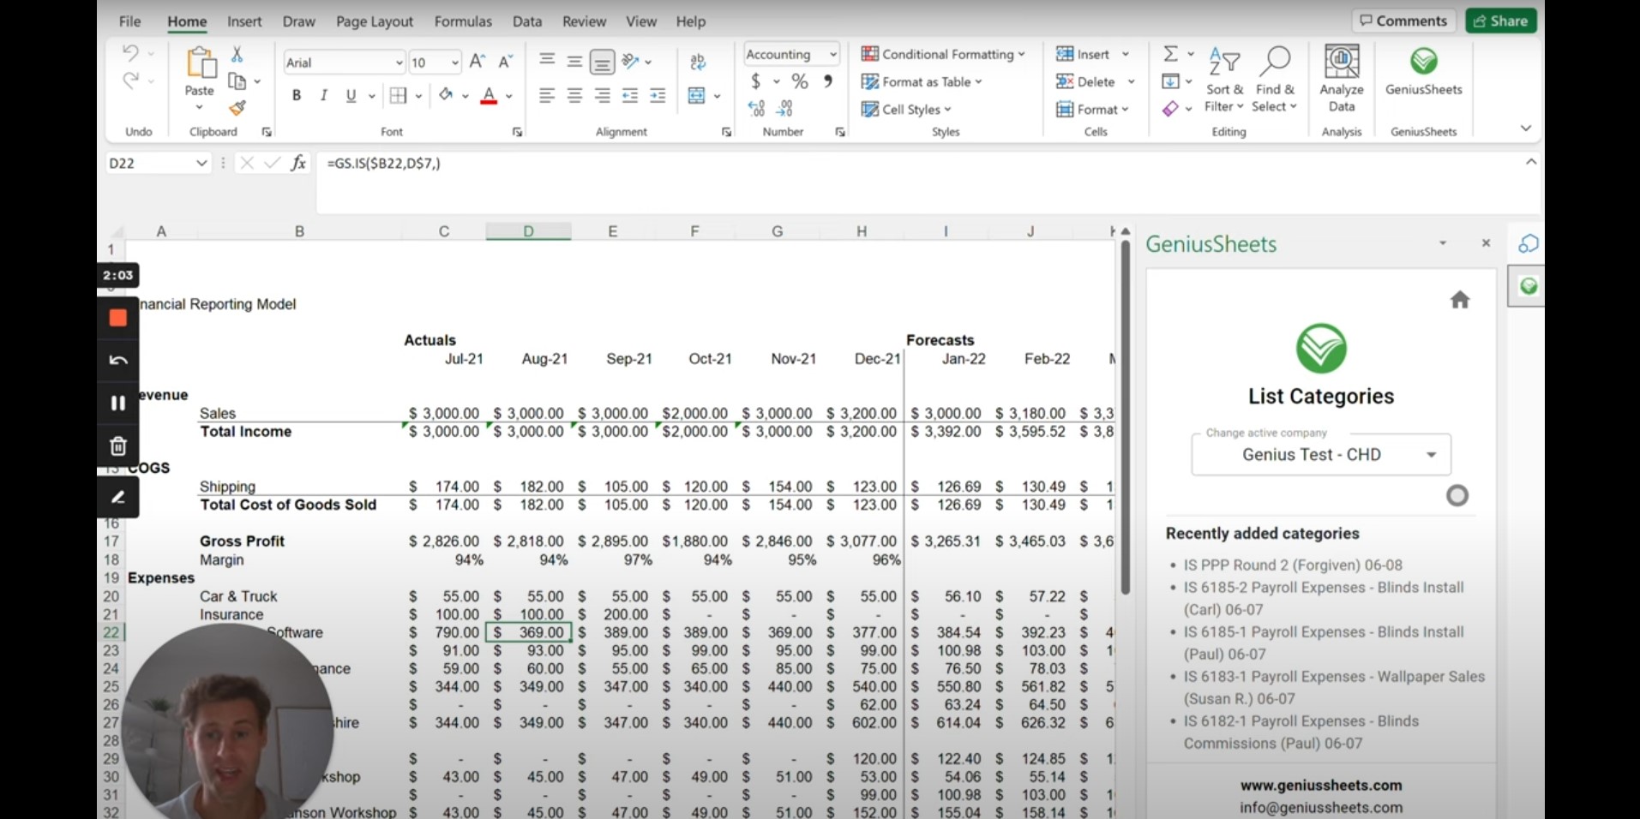Collapse the ribbon with the chevron
This screenshot has width=1640, height=819.
(1526, 129)
